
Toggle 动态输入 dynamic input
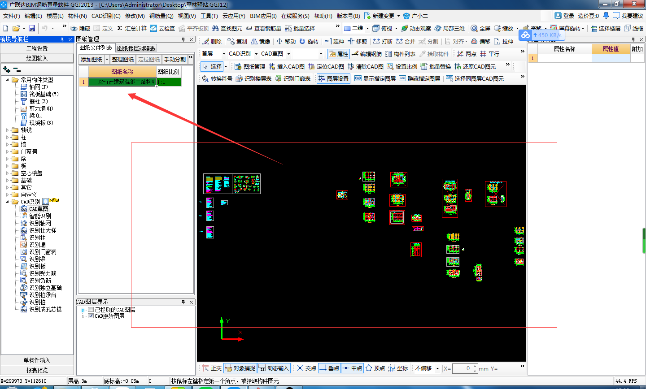click(x=274, y=368)
